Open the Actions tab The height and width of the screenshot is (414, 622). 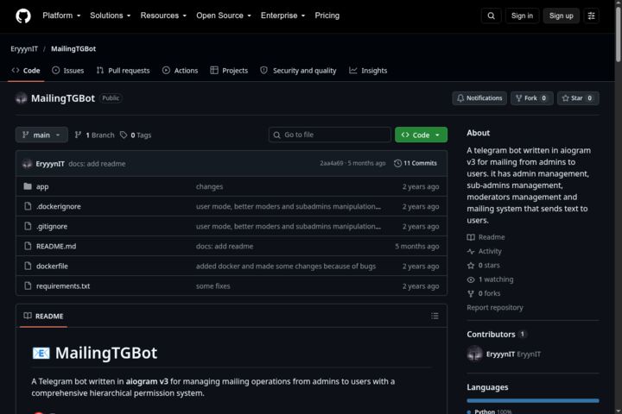coord(180,71)
